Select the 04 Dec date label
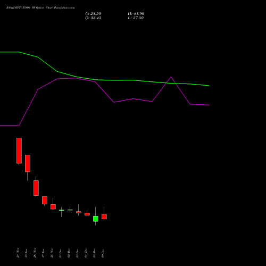Image resolution: width=266 pixels, height=266 pixels. click(86, 253)
